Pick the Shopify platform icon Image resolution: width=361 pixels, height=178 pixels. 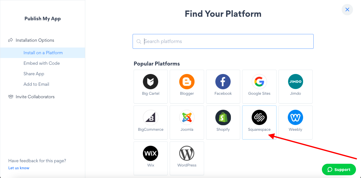223,117
